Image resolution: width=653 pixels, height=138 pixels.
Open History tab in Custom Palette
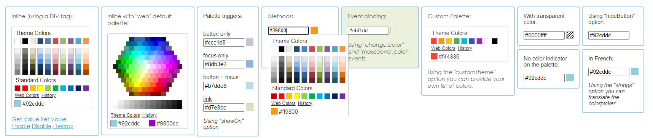pyautogui.click(x=465, y=48)
